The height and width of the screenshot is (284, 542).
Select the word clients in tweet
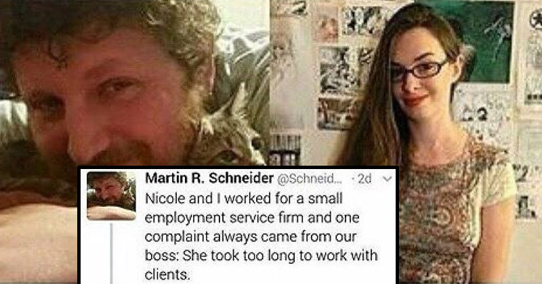(167, 275)
